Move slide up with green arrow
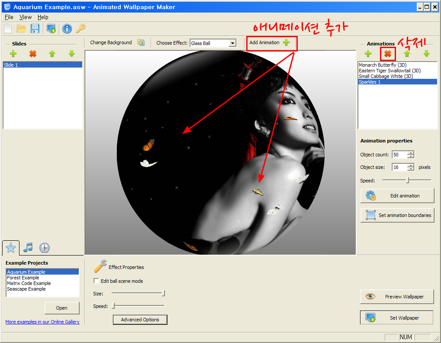The width and height of the screenshot is (441, 343). [52, 53]
